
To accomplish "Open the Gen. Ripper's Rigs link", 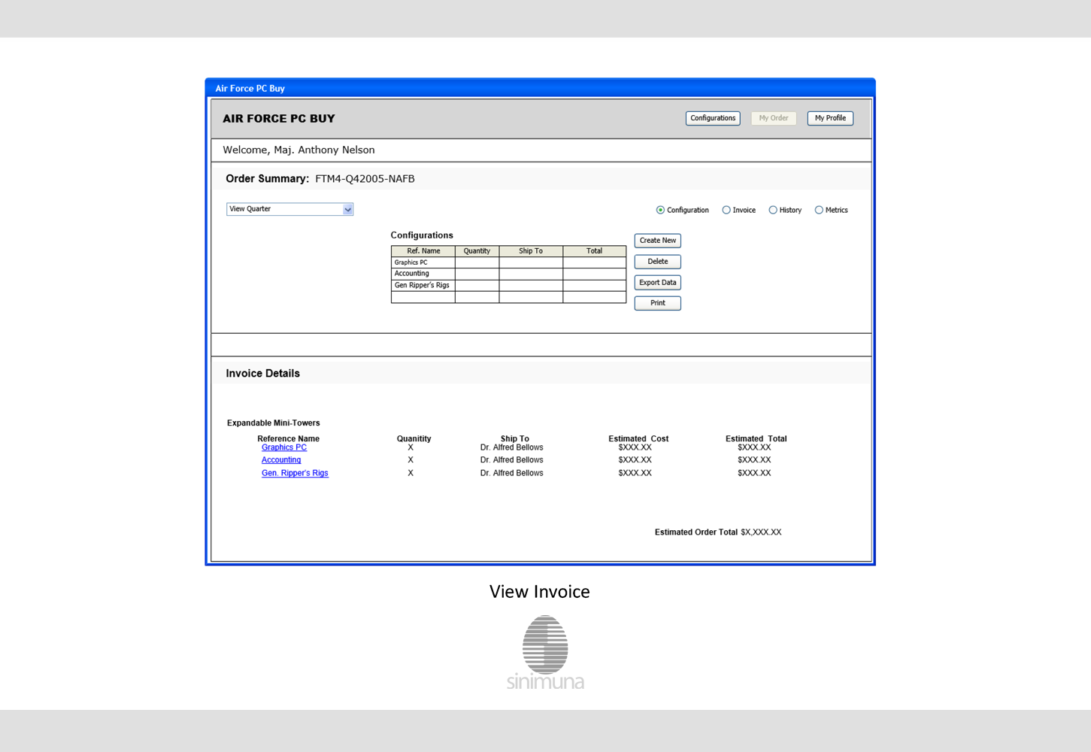I will point(295,473).
